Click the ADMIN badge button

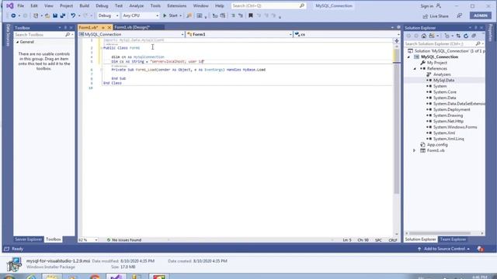481,15
